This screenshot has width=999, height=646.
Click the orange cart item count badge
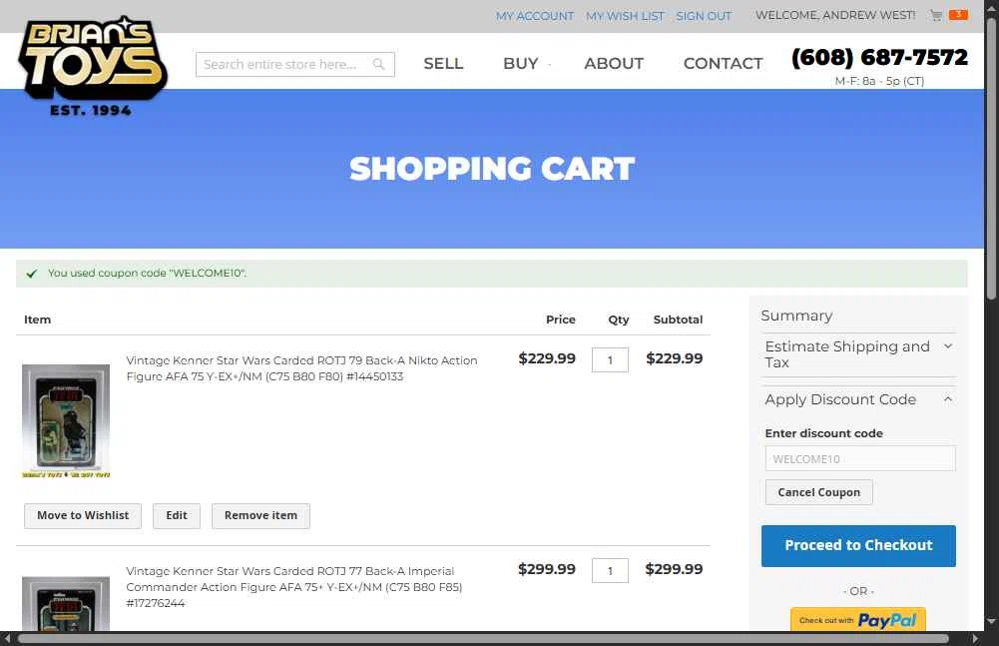click(958, 15)
